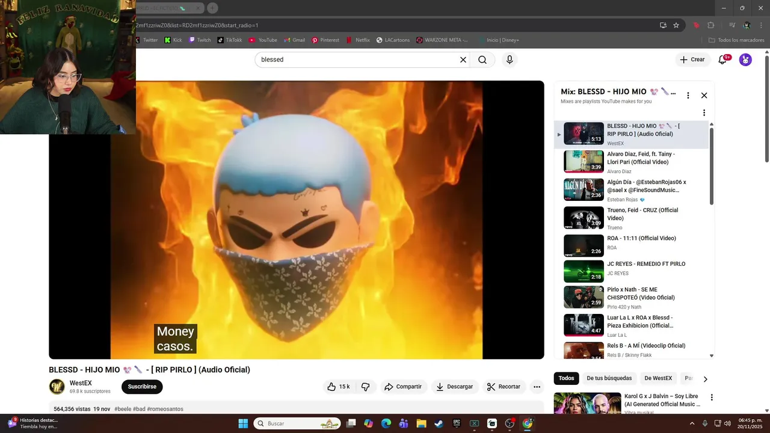Click the Suscribirse button
The height and width of the screenshot is (433, 770).
pos(142,387)
